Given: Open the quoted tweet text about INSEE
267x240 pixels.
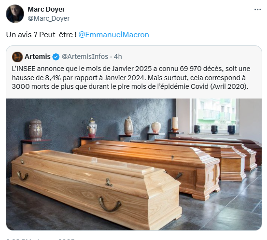Looking at the screenshot, I should click(131, 78).
